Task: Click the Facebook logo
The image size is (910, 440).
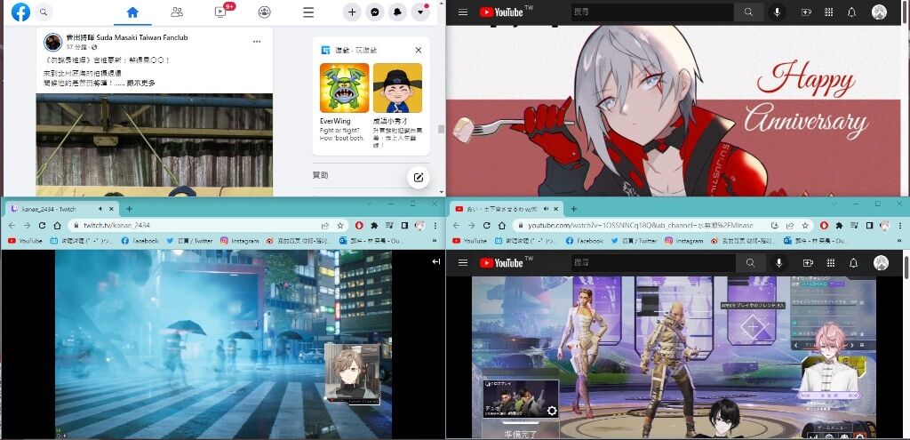Action: [21, 12]
